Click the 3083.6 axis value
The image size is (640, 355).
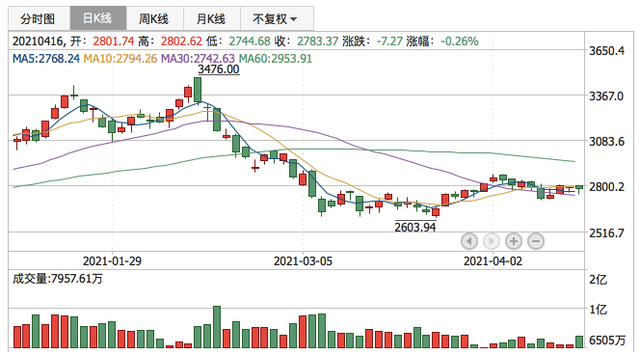606,142
